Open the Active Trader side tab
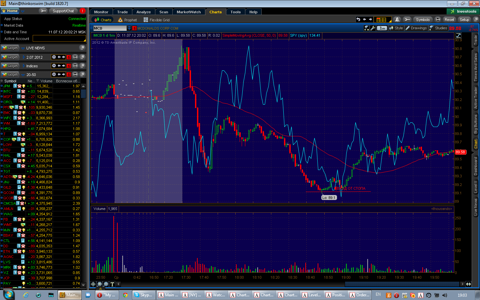 476,98
